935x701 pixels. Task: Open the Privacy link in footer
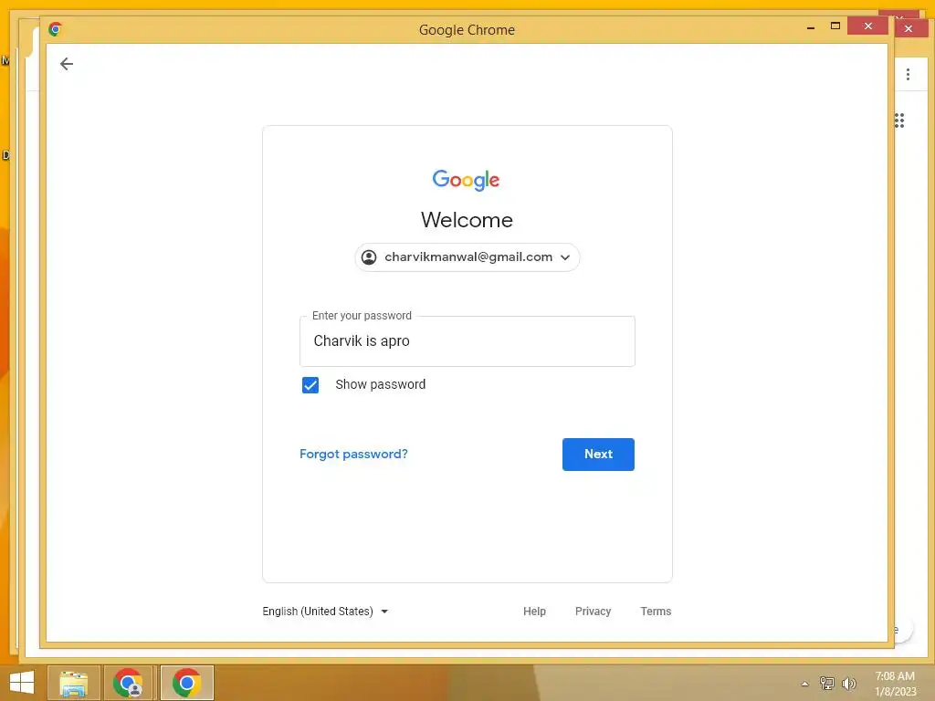[593, 611]
